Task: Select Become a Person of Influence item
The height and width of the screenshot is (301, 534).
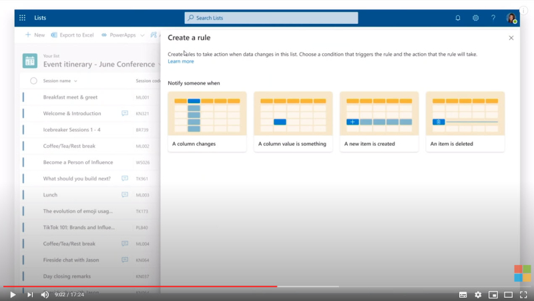Action: [78, 162]
